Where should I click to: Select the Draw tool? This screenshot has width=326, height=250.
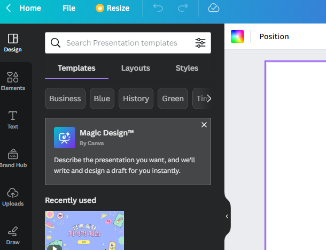pos(13,236)
